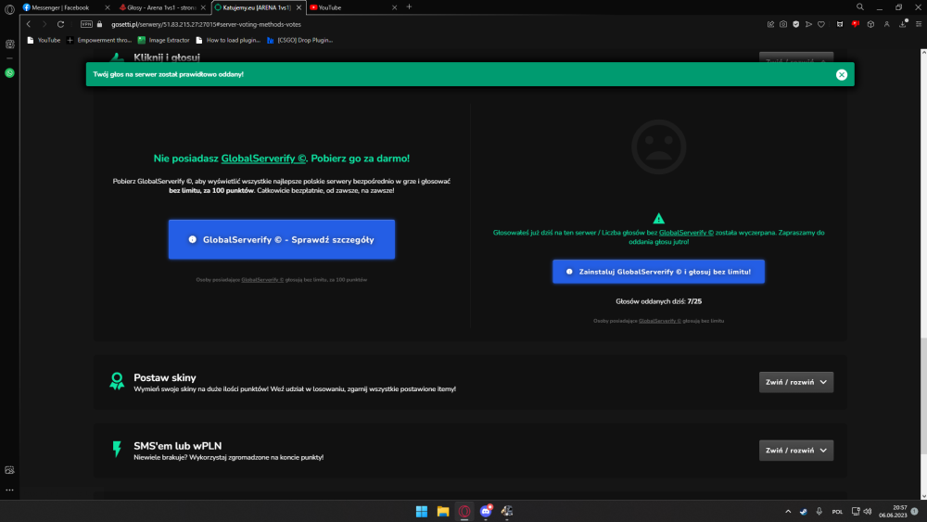Open the Opera menu logo
Image resolution: width=927 pixels, height=522 pixels.
tap(9, 9)
